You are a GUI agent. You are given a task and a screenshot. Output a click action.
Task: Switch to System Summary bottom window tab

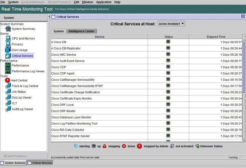13,163
